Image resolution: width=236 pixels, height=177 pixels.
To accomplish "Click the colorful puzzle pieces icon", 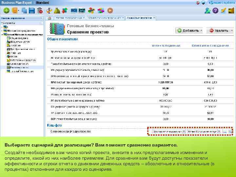I will [101, 10].
